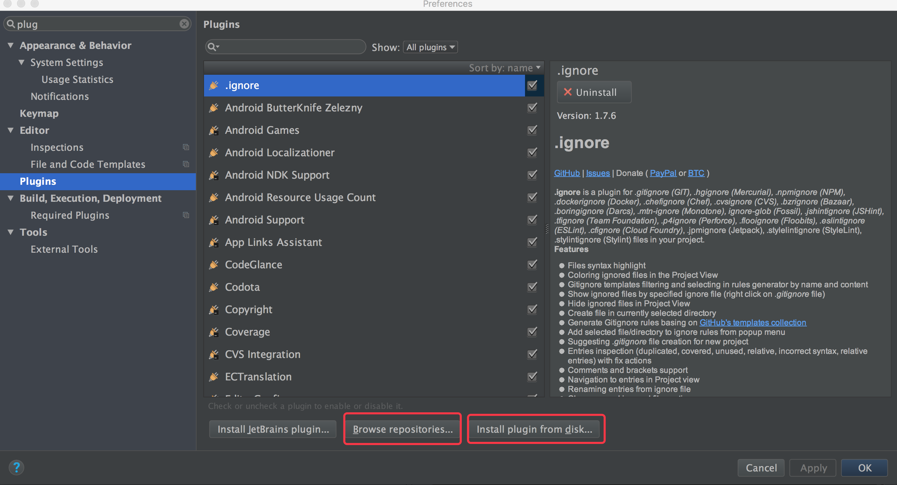
Task: Open the Sort by name dropdown
Action: coord(505,68)
